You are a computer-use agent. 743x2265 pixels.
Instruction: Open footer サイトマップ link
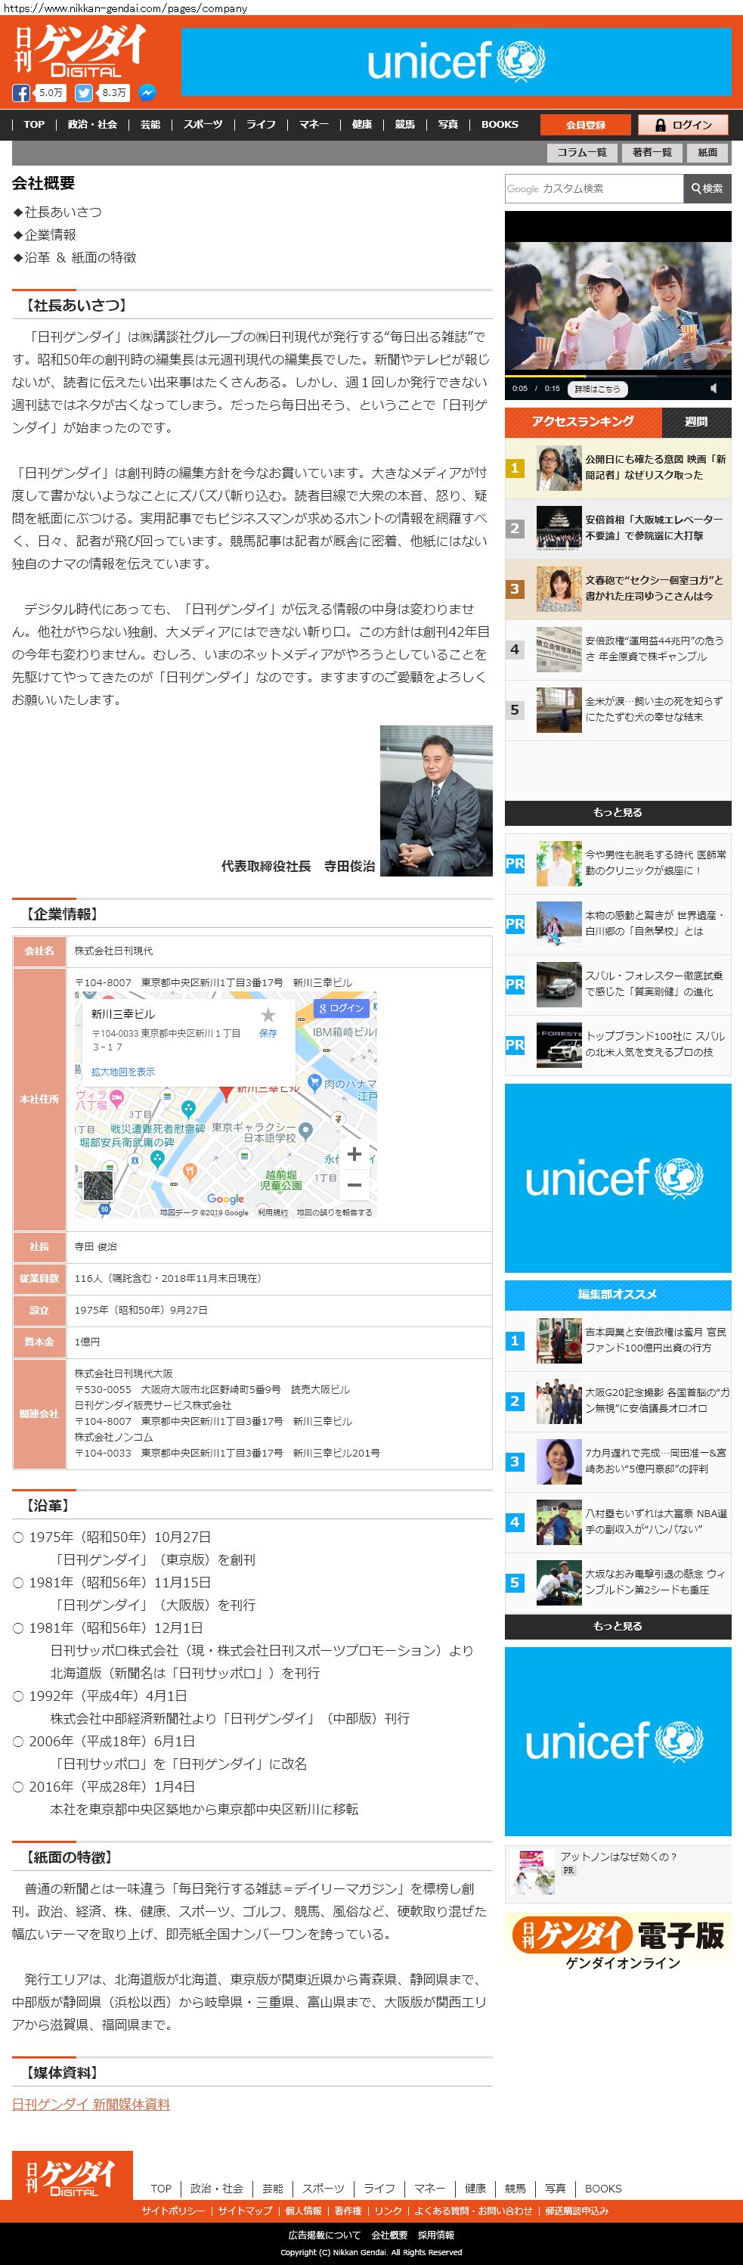(x=246, y=2211)
